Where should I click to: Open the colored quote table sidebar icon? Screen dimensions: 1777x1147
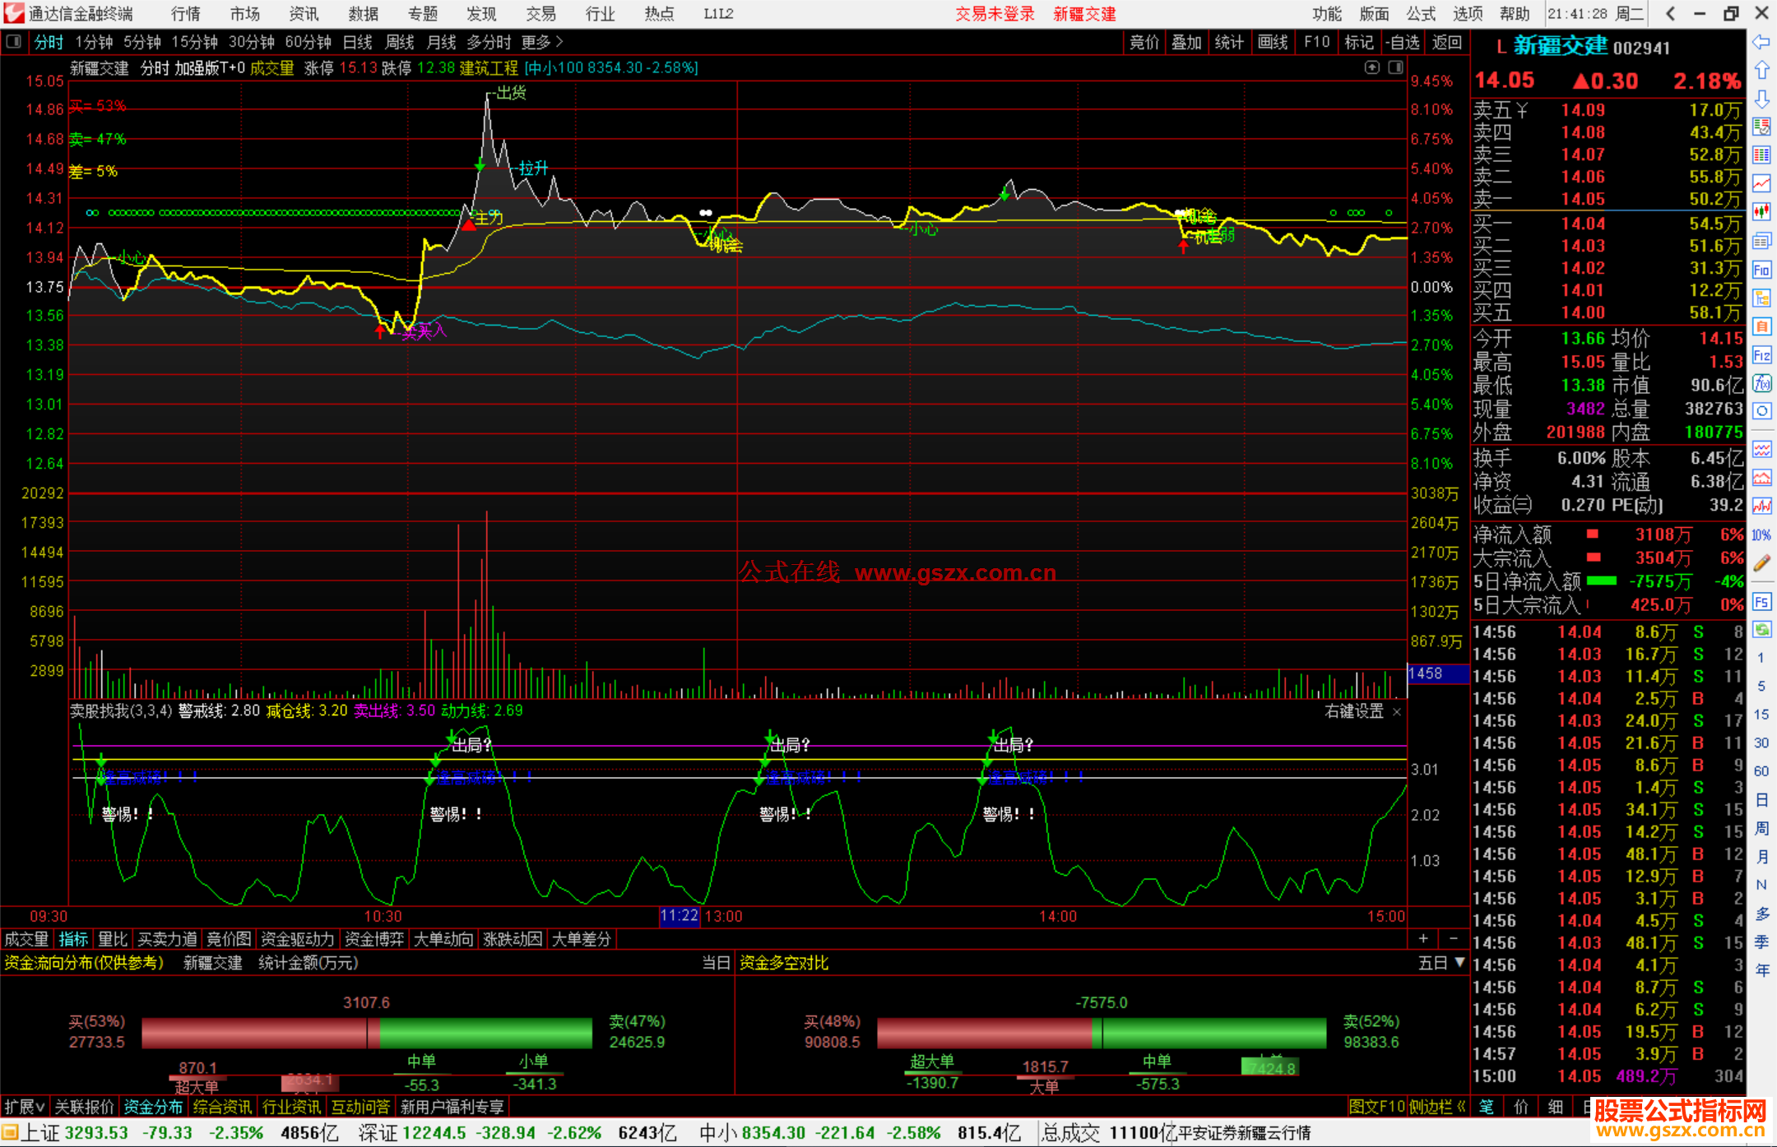coord(1761,155)
